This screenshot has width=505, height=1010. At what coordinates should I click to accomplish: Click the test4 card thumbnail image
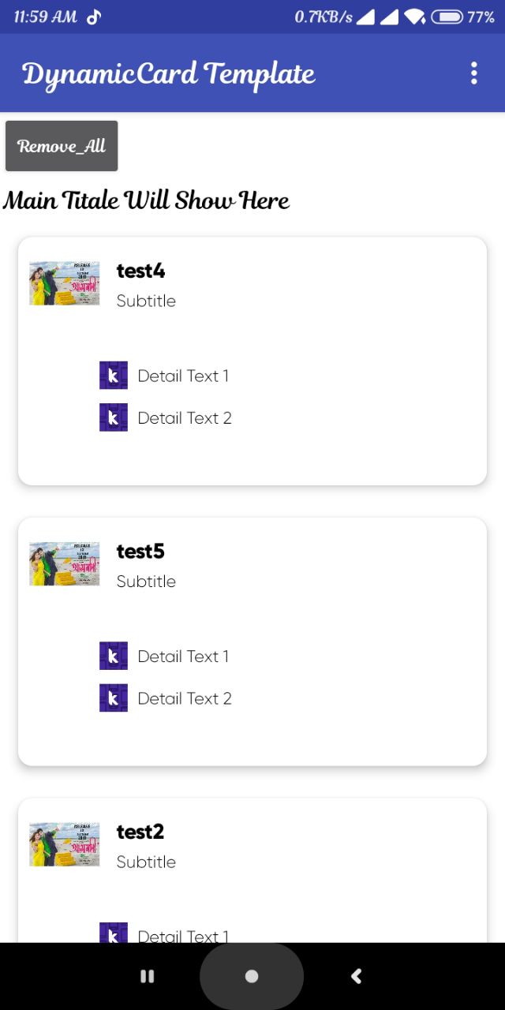65,283
